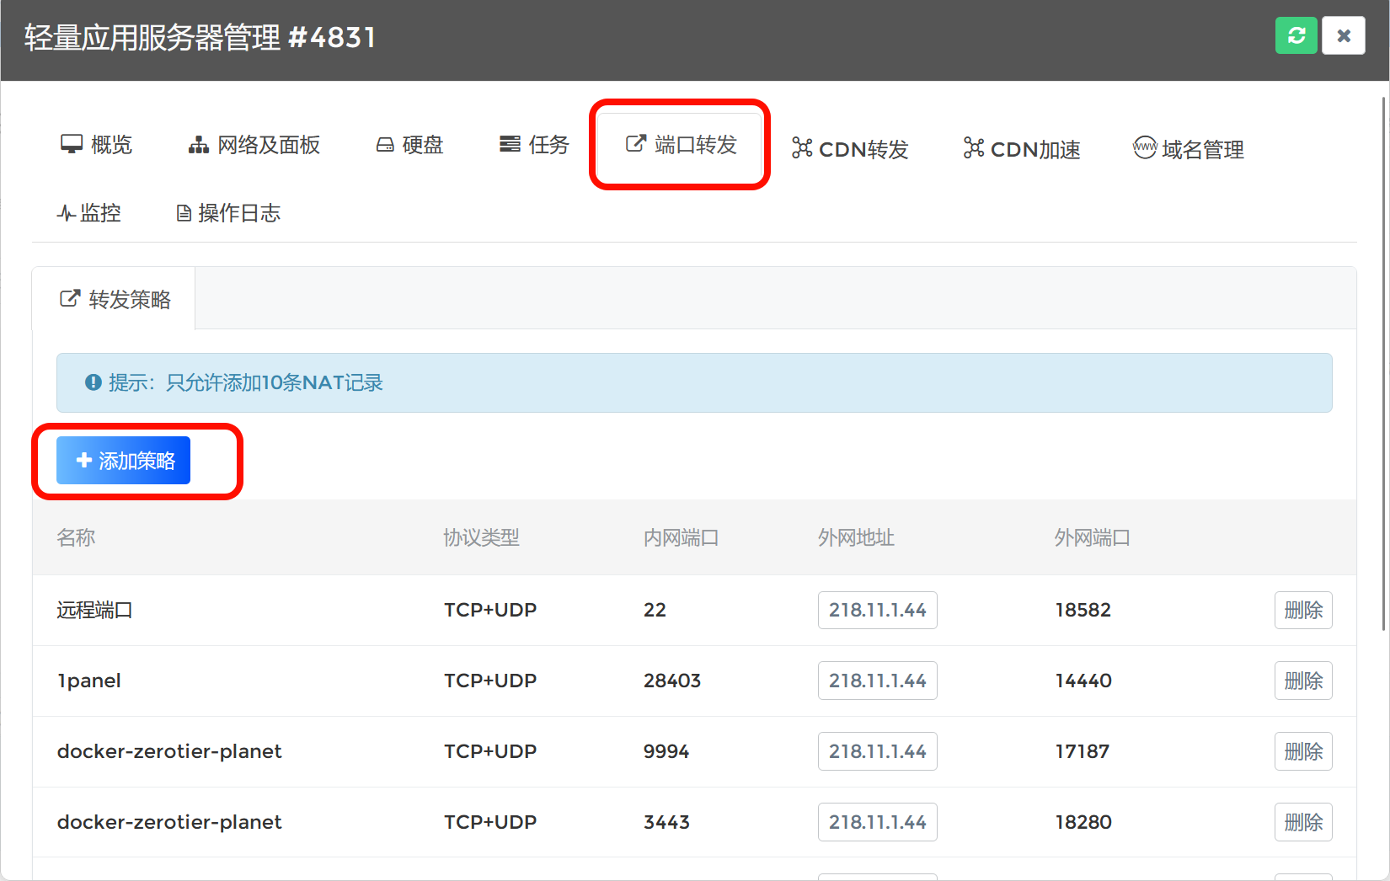Open the 操作日志 operation log tab

tap(228, 213)
